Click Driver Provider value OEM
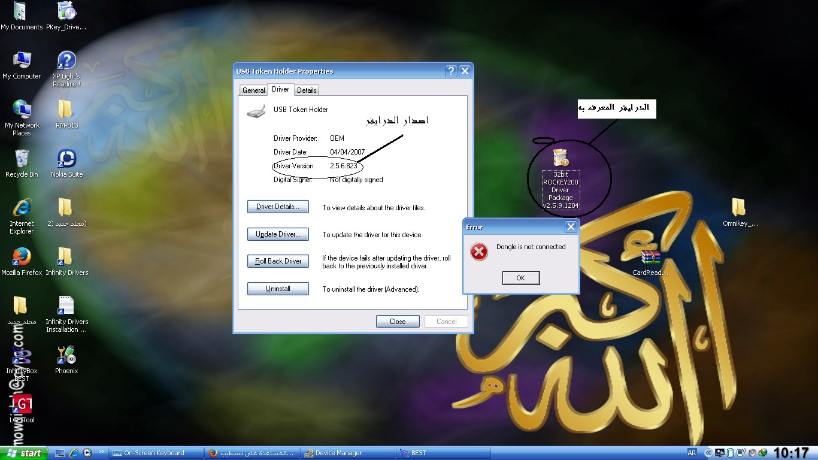 [337, 138]
